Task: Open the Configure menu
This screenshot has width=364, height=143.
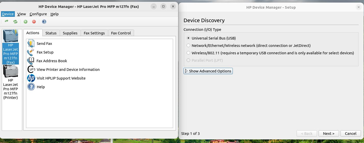Action: pos(38,14)
